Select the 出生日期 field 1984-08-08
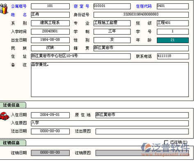The width and height of the screenshot is (194, 161). pos(50,40)
